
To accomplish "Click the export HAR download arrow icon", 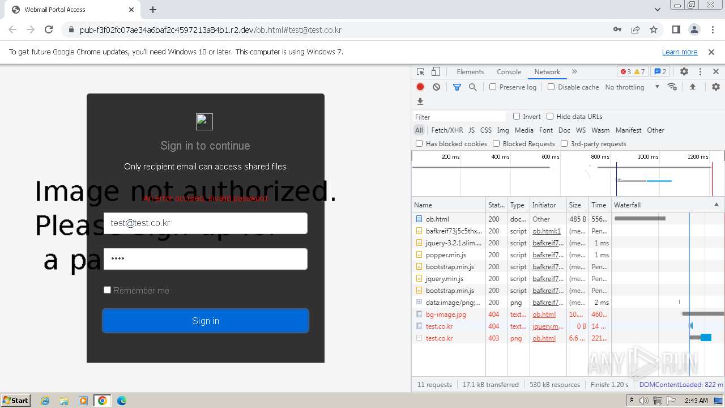I will tap(420, 101).
